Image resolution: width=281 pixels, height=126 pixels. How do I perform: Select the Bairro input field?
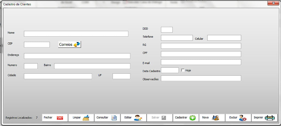tap(92, 66)
